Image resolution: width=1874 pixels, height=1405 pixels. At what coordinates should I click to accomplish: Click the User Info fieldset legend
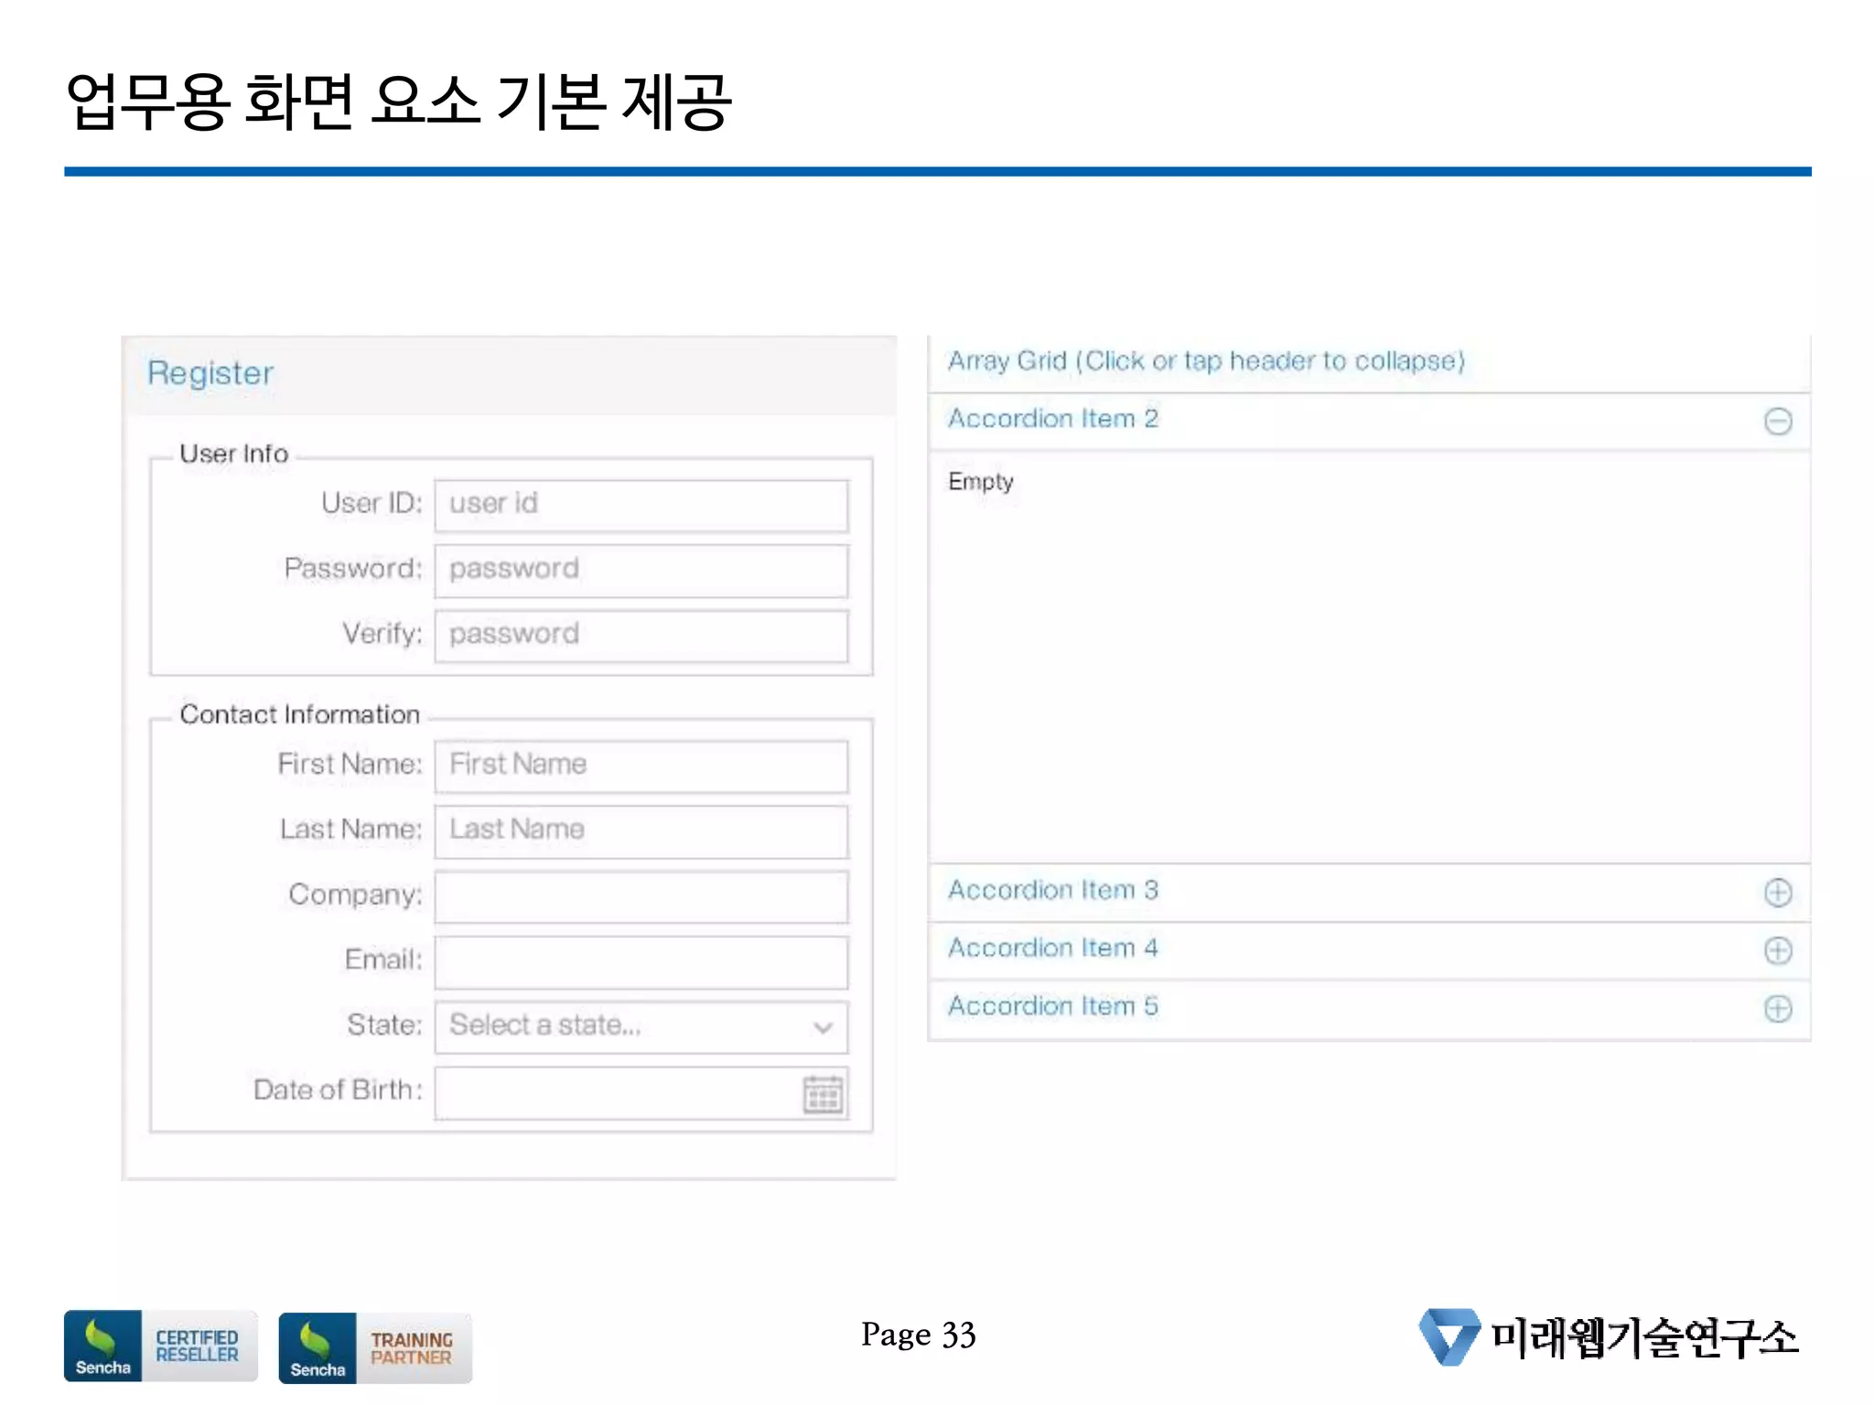pyautogui.click(x=233, y=454)
